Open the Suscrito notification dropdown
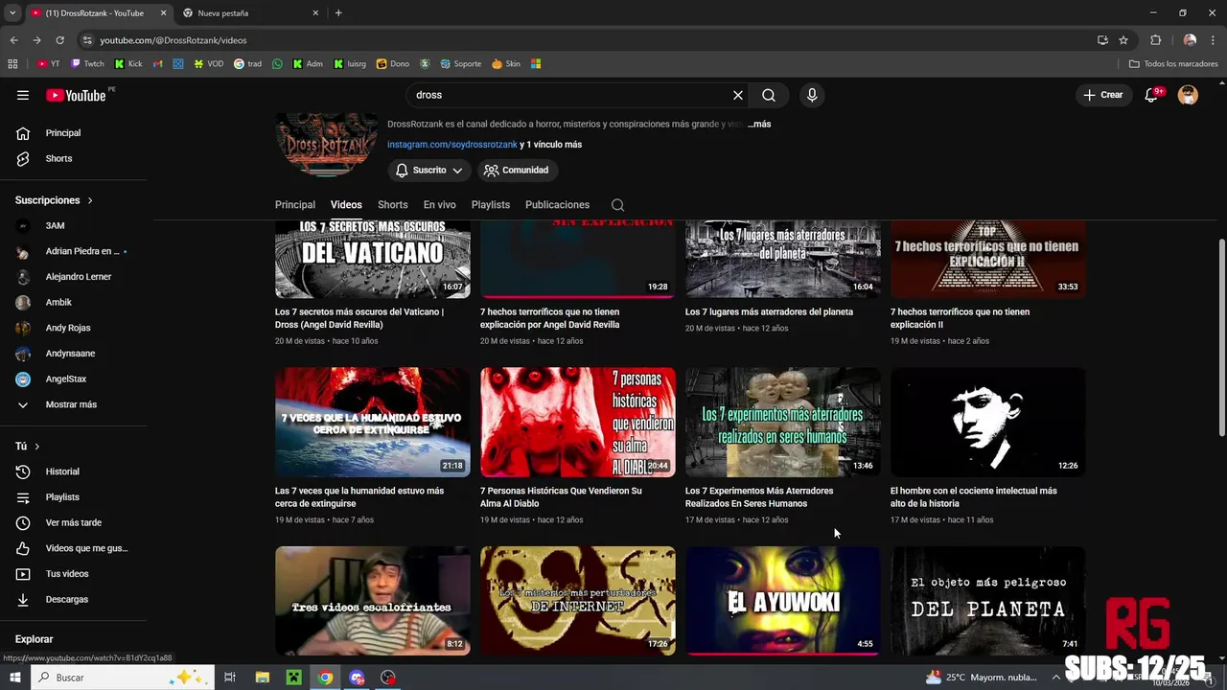Viewport: 1227px width, 690px height. tap(429, 170)
